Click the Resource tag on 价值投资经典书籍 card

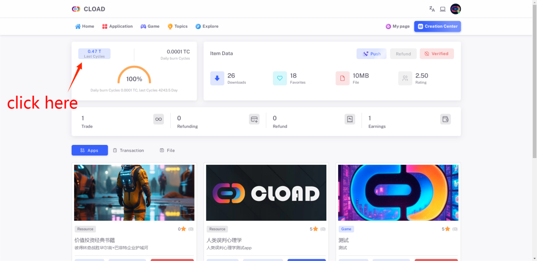85,229
